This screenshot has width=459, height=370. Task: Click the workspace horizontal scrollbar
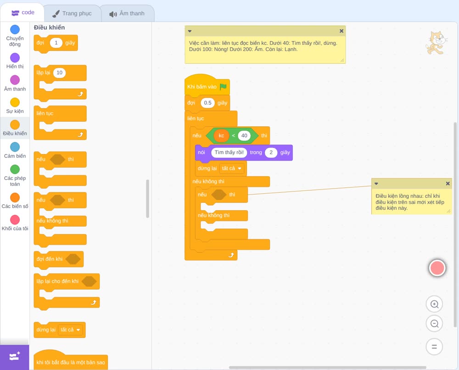327,367
